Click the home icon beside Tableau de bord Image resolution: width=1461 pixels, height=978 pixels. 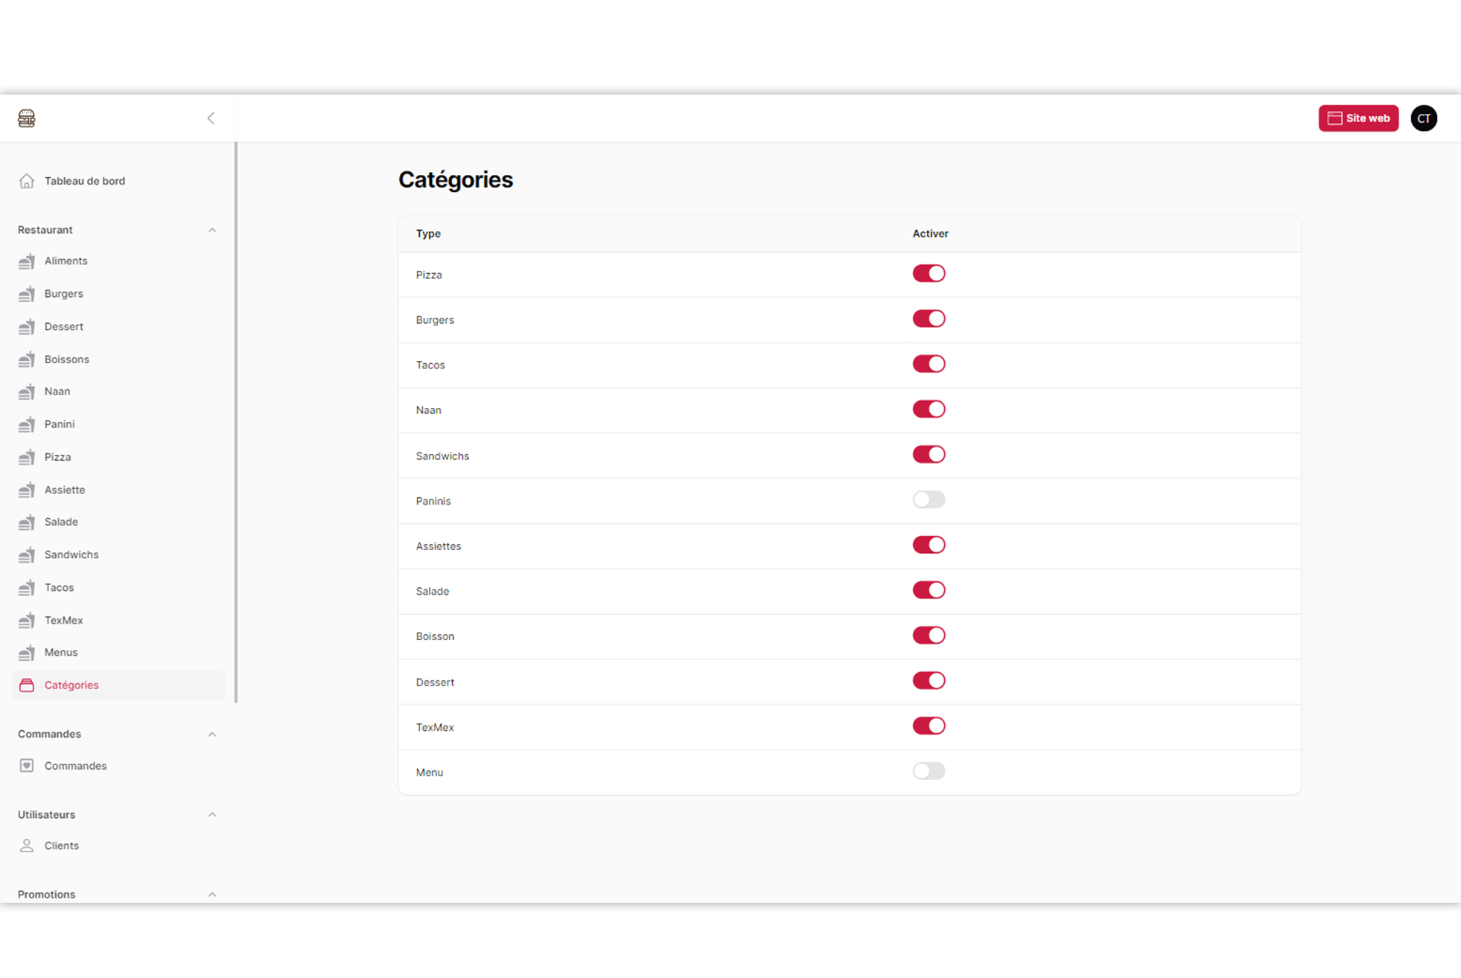tap(27, 181)
